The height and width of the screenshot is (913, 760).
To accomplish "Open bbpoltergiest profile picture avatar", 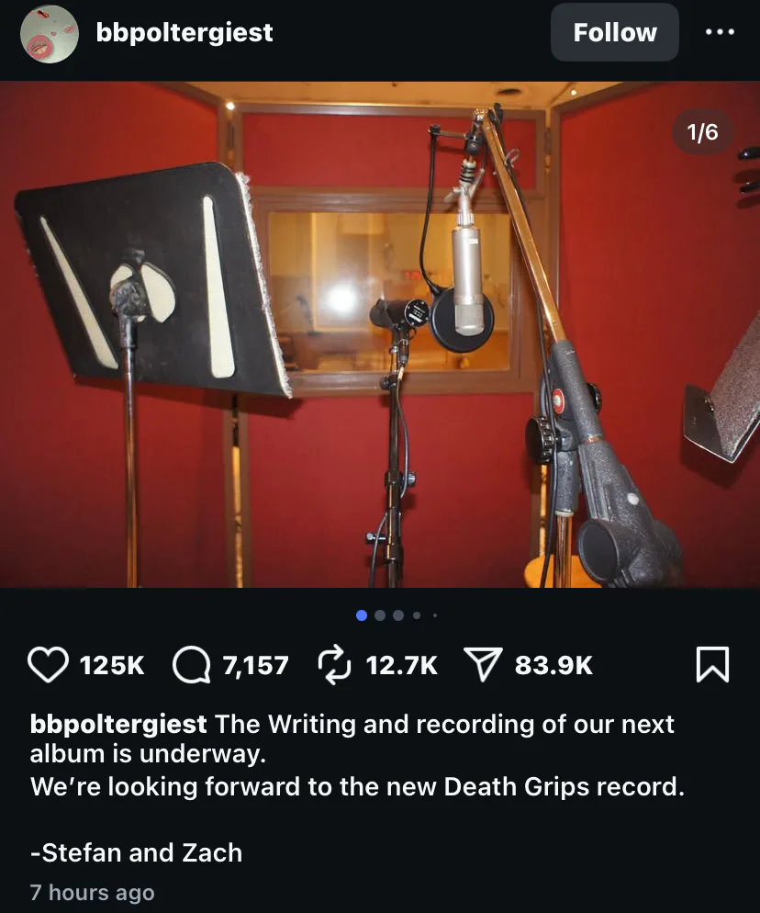I will point(50,34).
